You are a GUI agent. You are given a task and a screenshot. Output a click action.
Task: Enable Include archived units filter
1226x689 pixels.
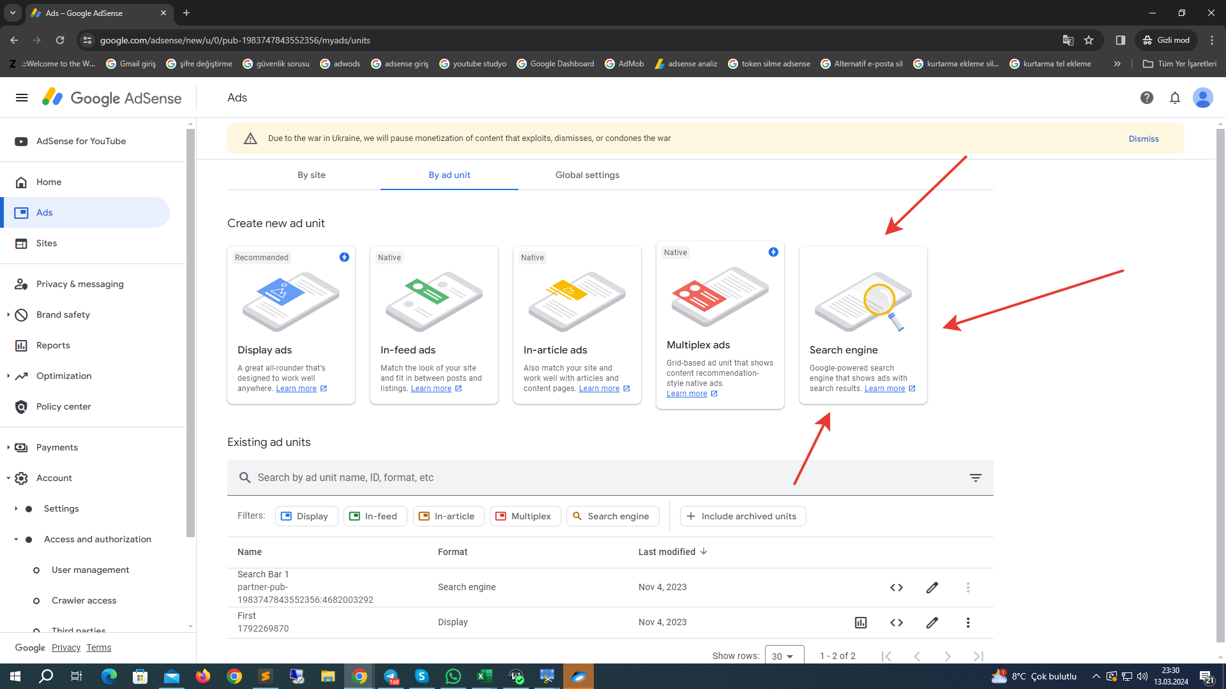coord(743,516)
